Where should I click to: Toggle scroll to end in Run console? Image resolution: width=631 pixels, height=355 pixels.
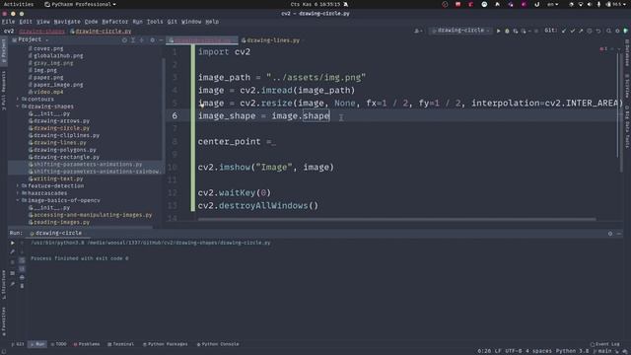[x=22, y=268]
